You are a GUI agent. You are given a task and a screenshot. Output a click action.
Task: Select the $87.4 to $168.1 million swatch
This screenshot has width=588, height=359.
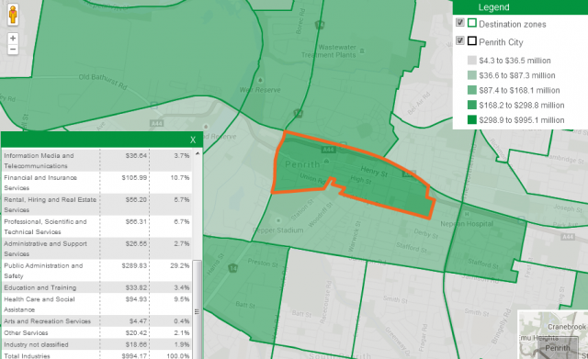472,90
